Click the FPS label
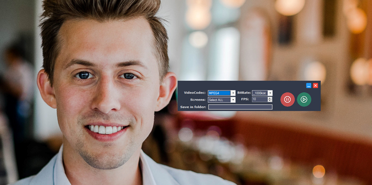The width and height of the screenshot is (372, 185). (x=245, y=99)
